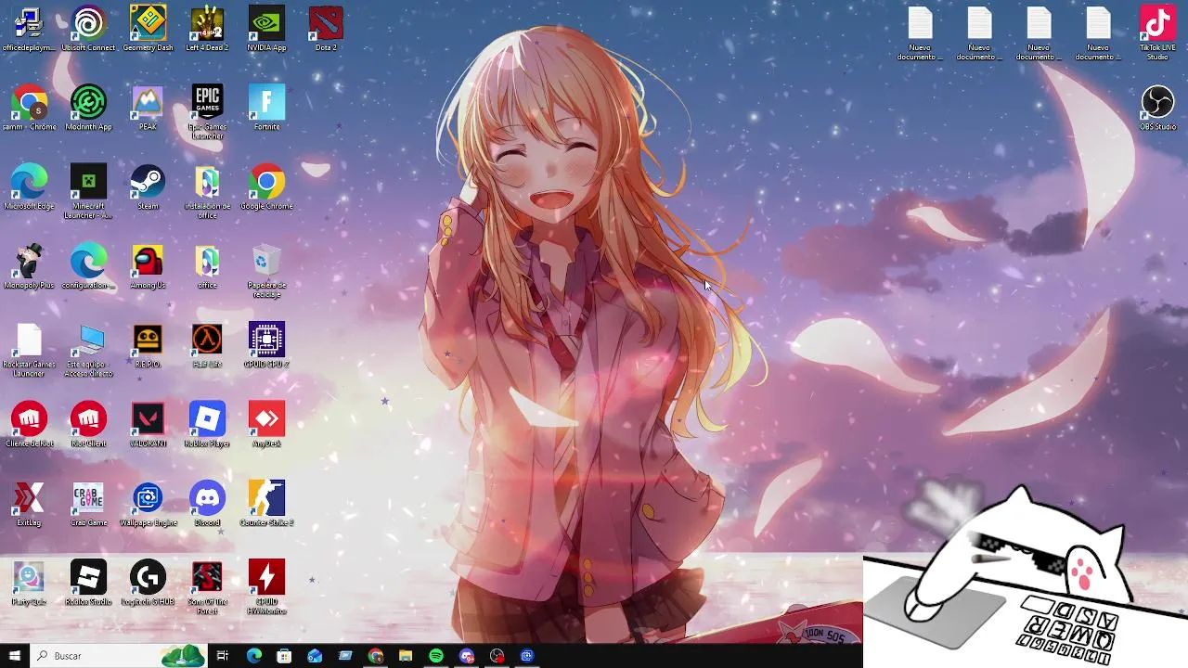Image resolution: width=1188 pixels, height=668 pixels.
Task: Select the ExitLag desktop shortcut
Action: point(29,505)
